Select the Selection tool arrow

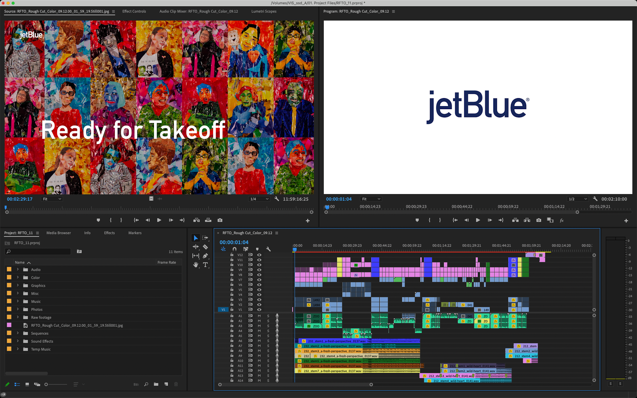[x=196, y=238]
